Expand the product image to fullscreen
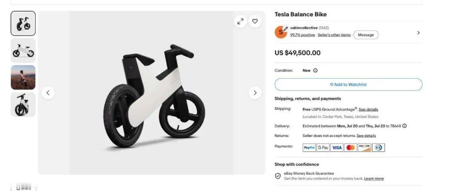This screenshot has height=191, width=464. click(240, 21)
